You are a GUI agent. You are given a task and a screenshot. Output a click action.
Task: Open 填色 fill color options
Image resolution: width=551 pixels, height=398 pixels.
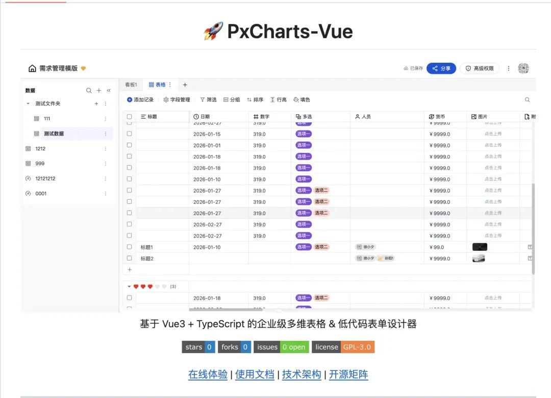click(x=302, y=100)
